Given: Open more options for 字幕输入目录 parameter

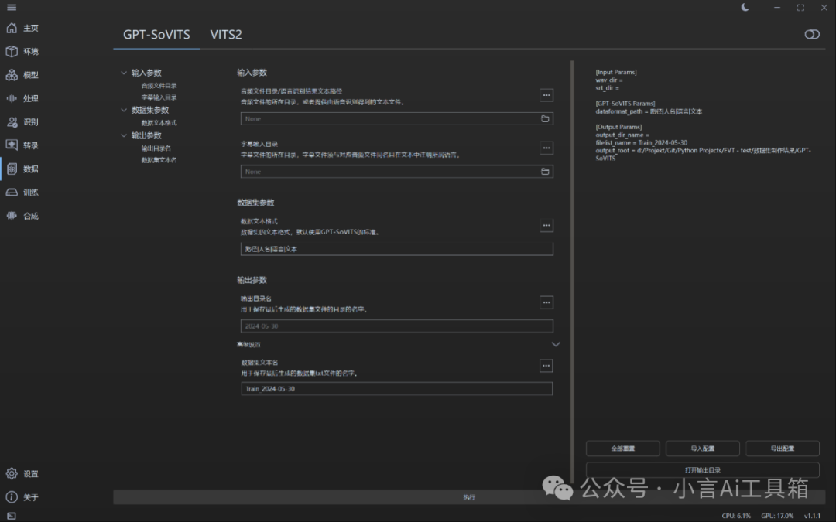Looking at the screenshot, I should pyautogui.click(x=546, y=148).
